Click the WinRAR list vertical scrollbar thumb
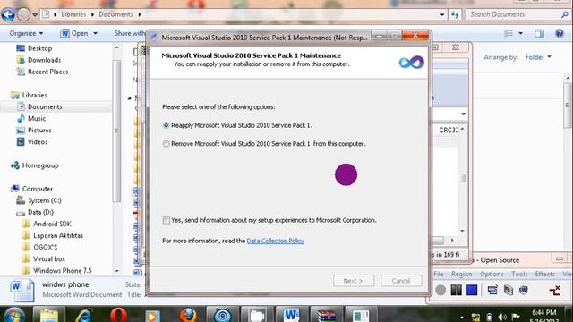573x322 pixels. [462, 178]
